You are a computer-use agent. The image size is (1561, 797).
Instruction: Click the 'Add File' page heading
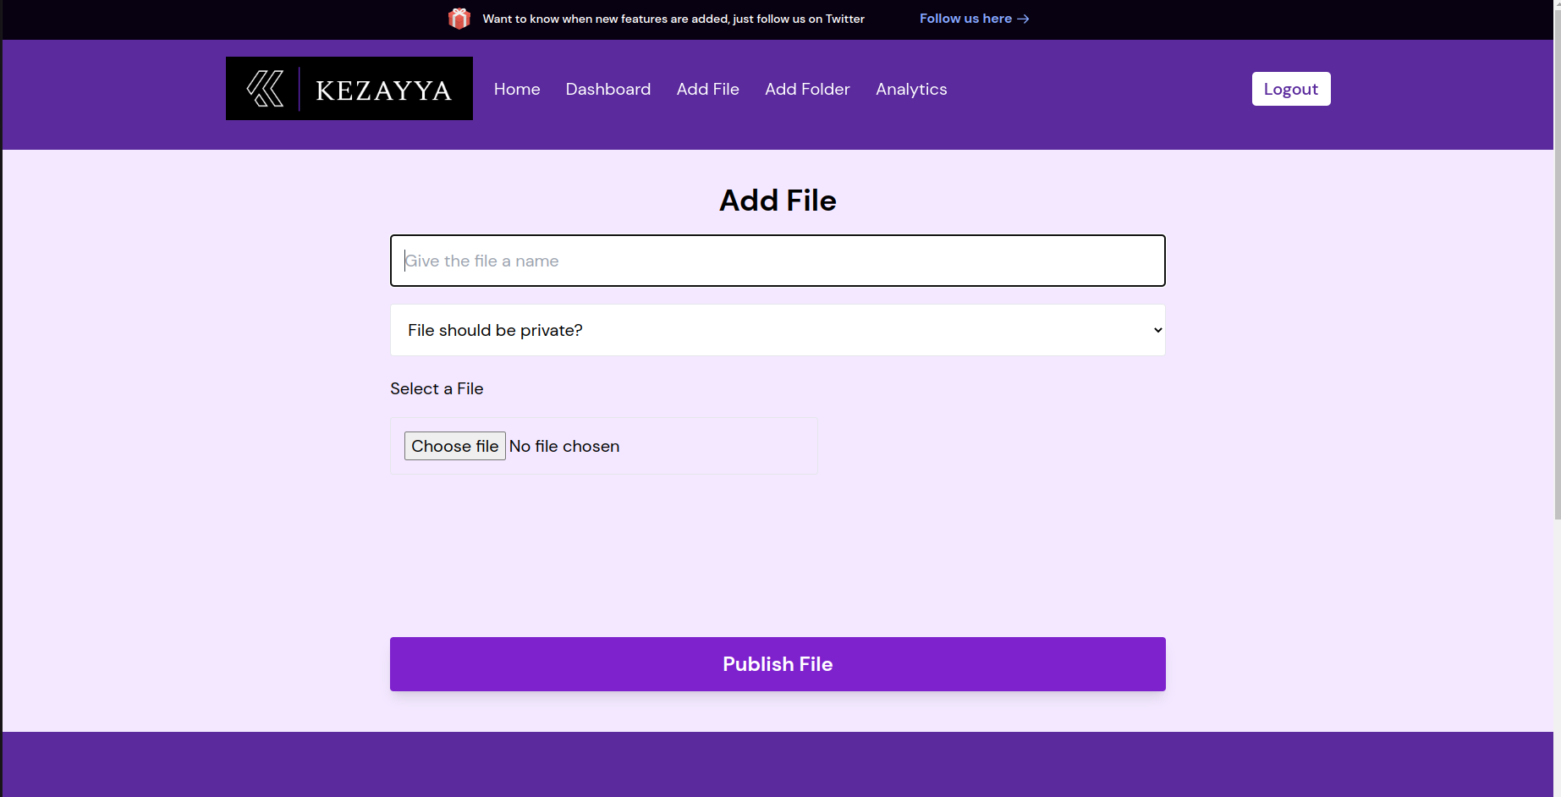778,201
